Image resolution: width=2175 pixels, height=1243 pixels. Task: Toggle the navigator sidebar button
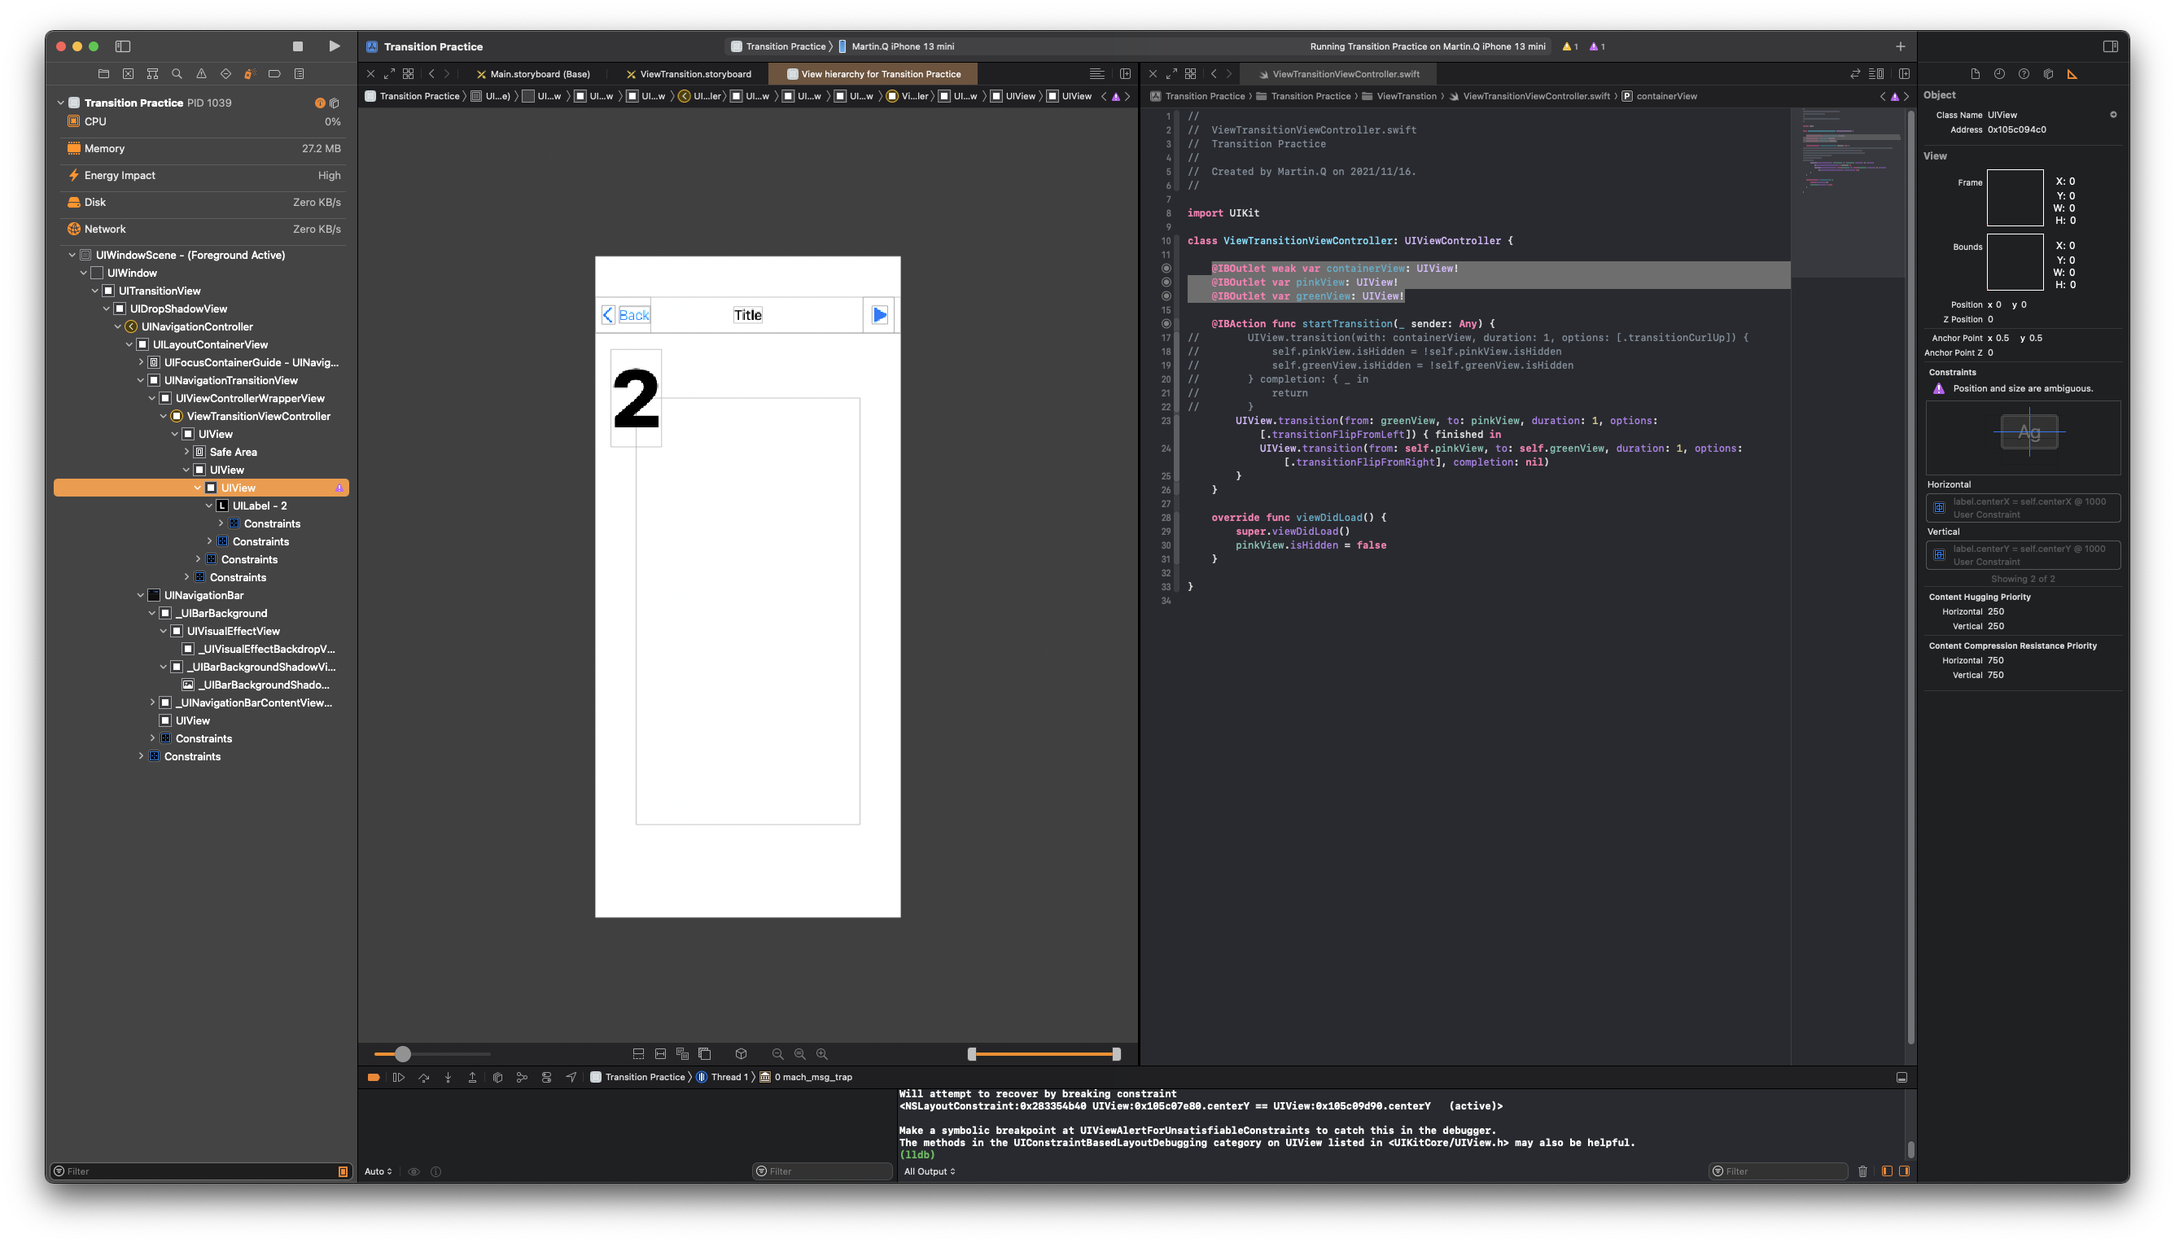[123, 46]
